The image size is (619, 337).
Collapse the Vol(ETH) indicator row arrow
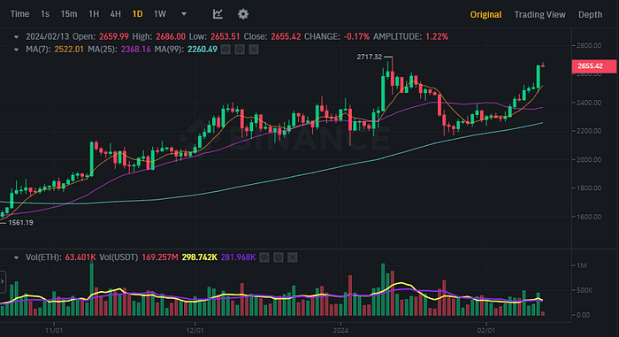click(x=16, y=258)
